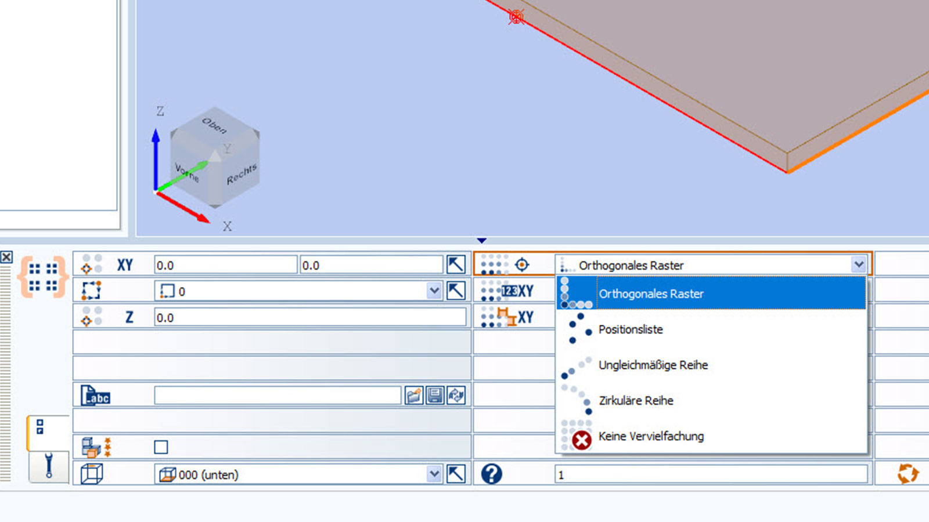Screen dimensions: 929x522
Task: Select Positionsliste from the list
Action: pos(631,329)
